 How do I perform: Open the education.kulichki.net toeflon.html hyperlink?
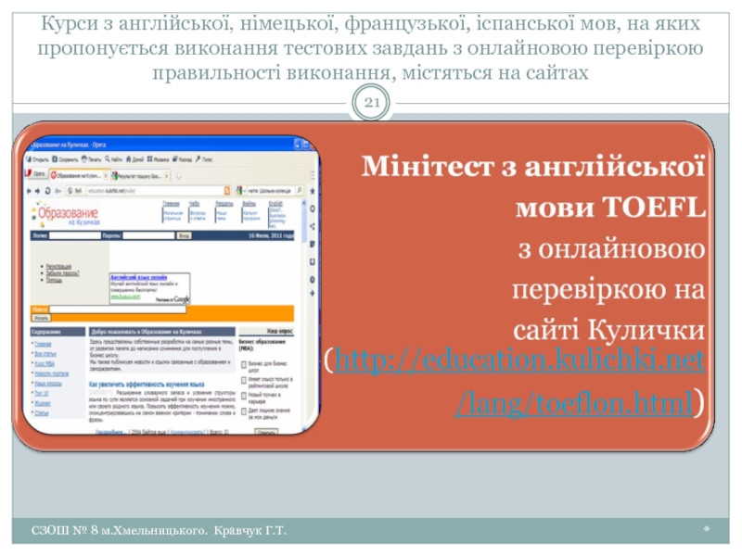coord(519,358)
